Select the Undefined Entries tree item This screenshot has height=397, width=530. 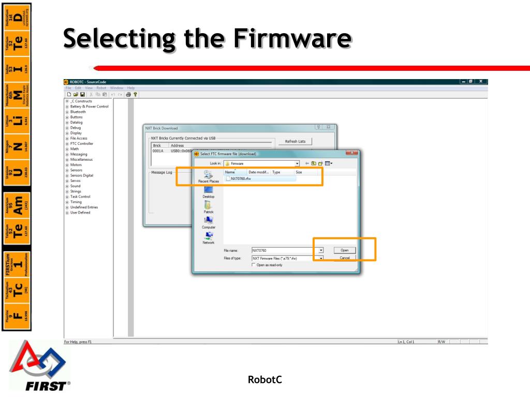(84, 207)
